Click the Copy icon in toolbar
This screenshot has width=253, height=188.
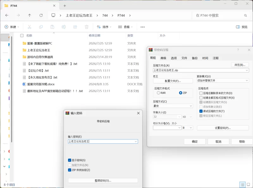pos(41,27)
